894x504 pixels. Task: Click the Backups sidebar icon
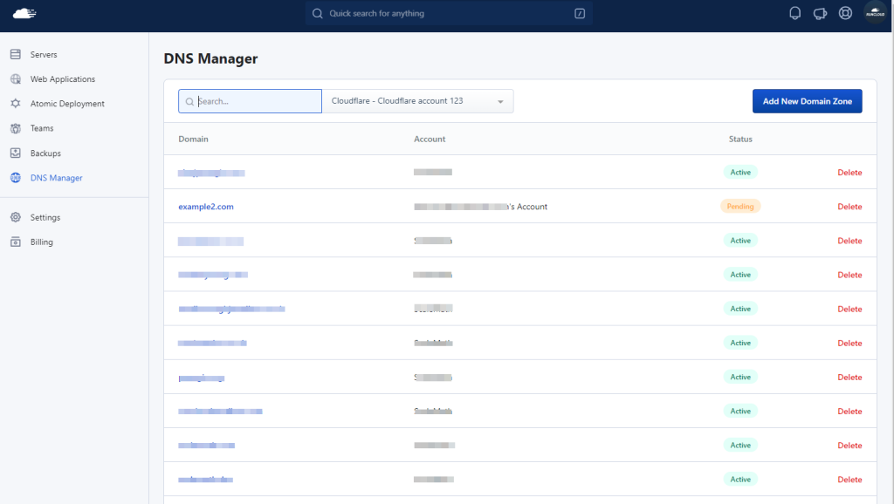[16, 153]
